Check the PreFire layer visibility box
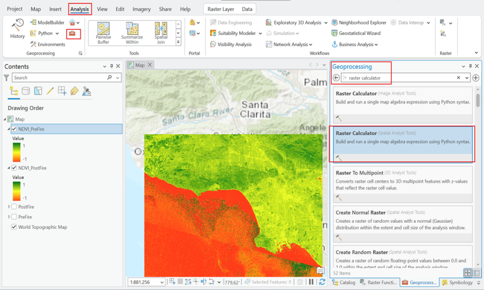Viewport: 484px width, 290px height. click(14, 217)
